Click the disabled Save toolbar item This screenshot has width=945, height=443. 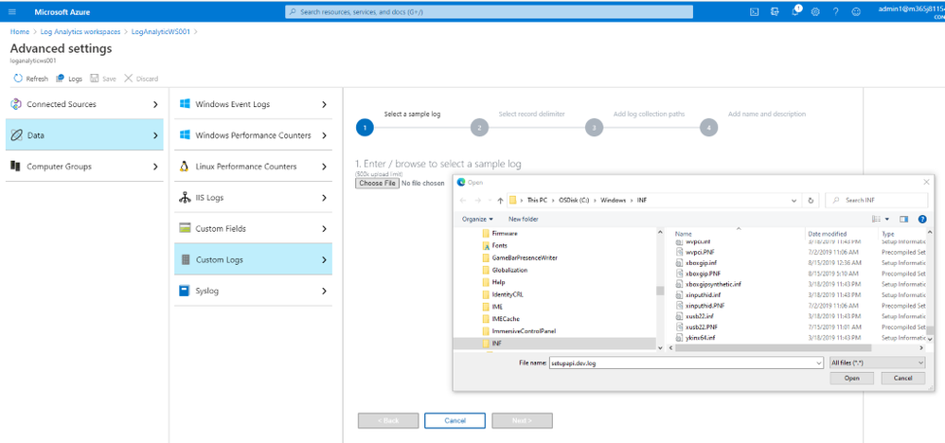pyautogui.click(x=103, y=79)
